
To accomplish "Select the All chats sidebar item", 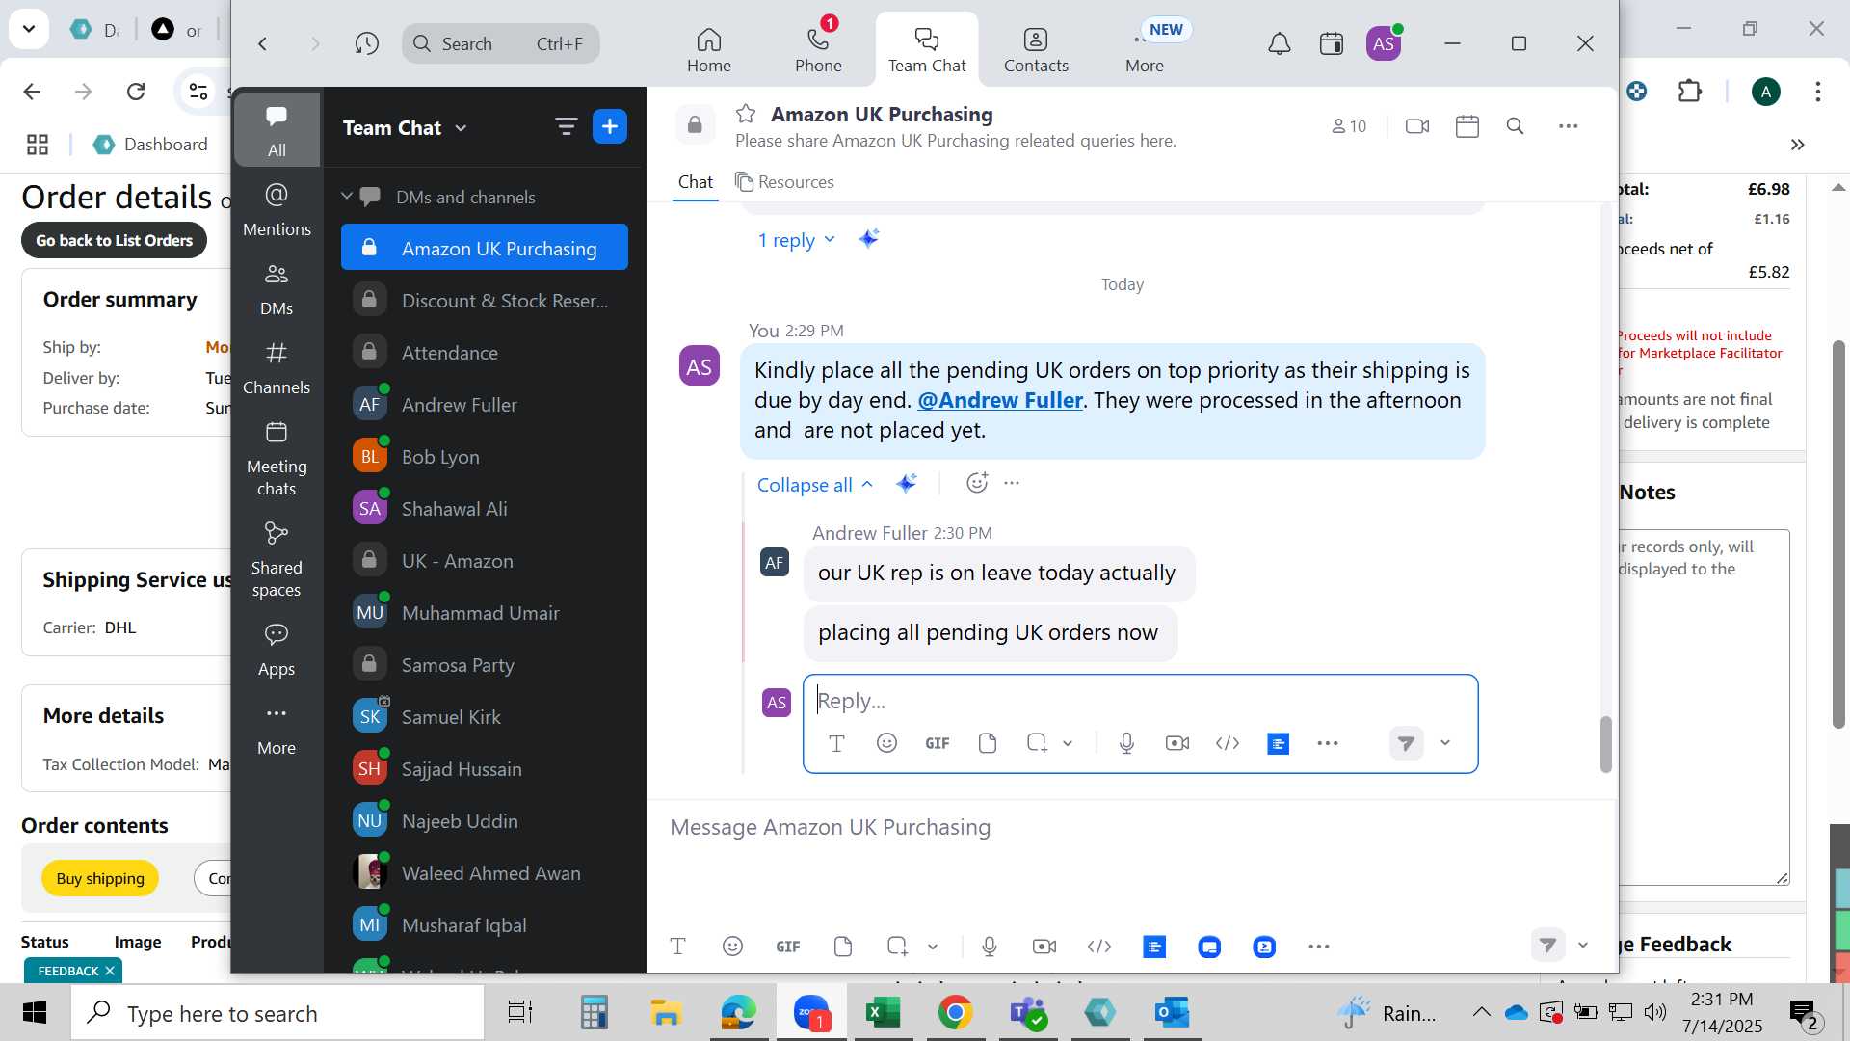I will click(x=277, y=130).
